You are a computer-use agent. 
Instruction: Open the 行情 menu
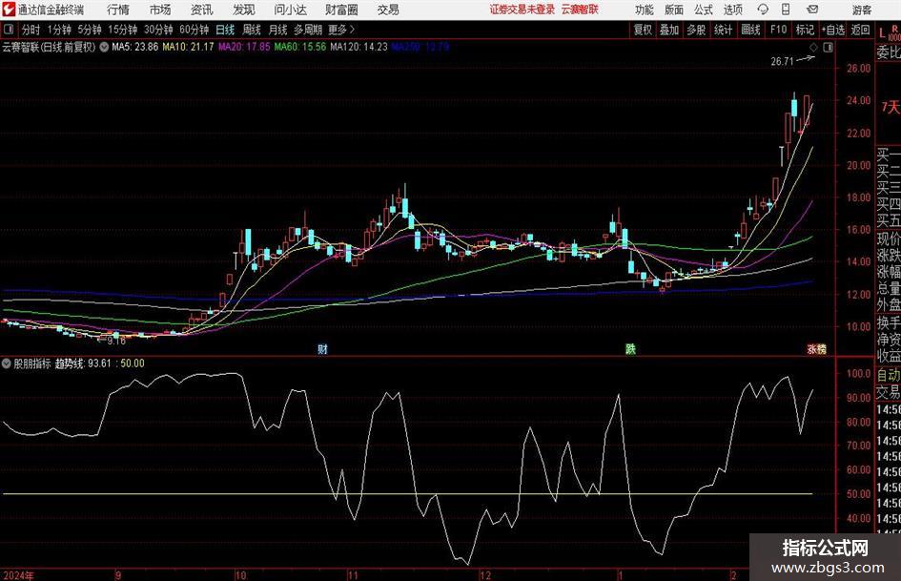tap(118, 10)
